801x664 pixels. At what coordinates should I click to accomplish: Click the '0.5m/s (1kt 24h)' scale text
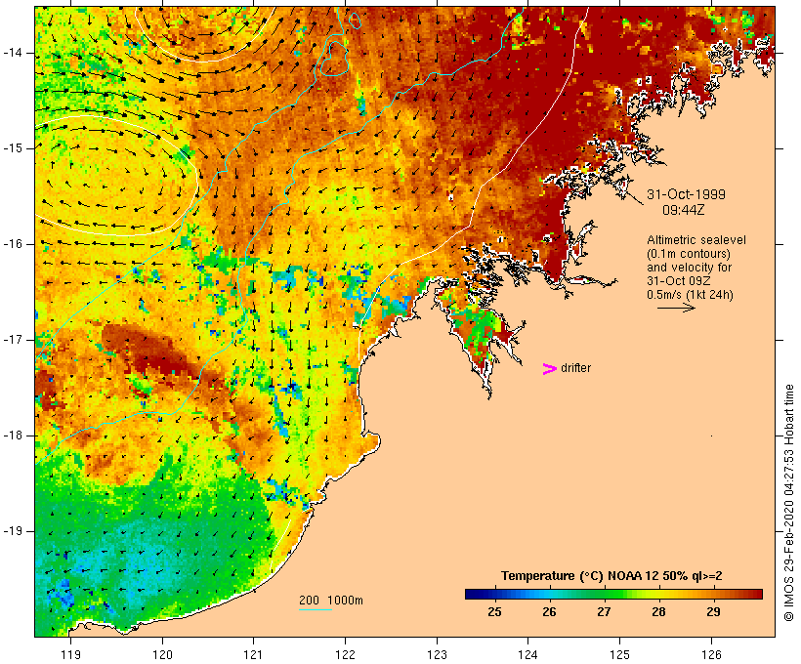point(690,295)
